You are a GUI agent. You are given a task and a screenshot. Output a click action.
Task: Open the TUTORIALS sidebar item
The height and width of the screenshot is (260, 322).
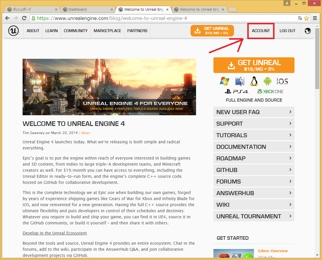(254, 135)
